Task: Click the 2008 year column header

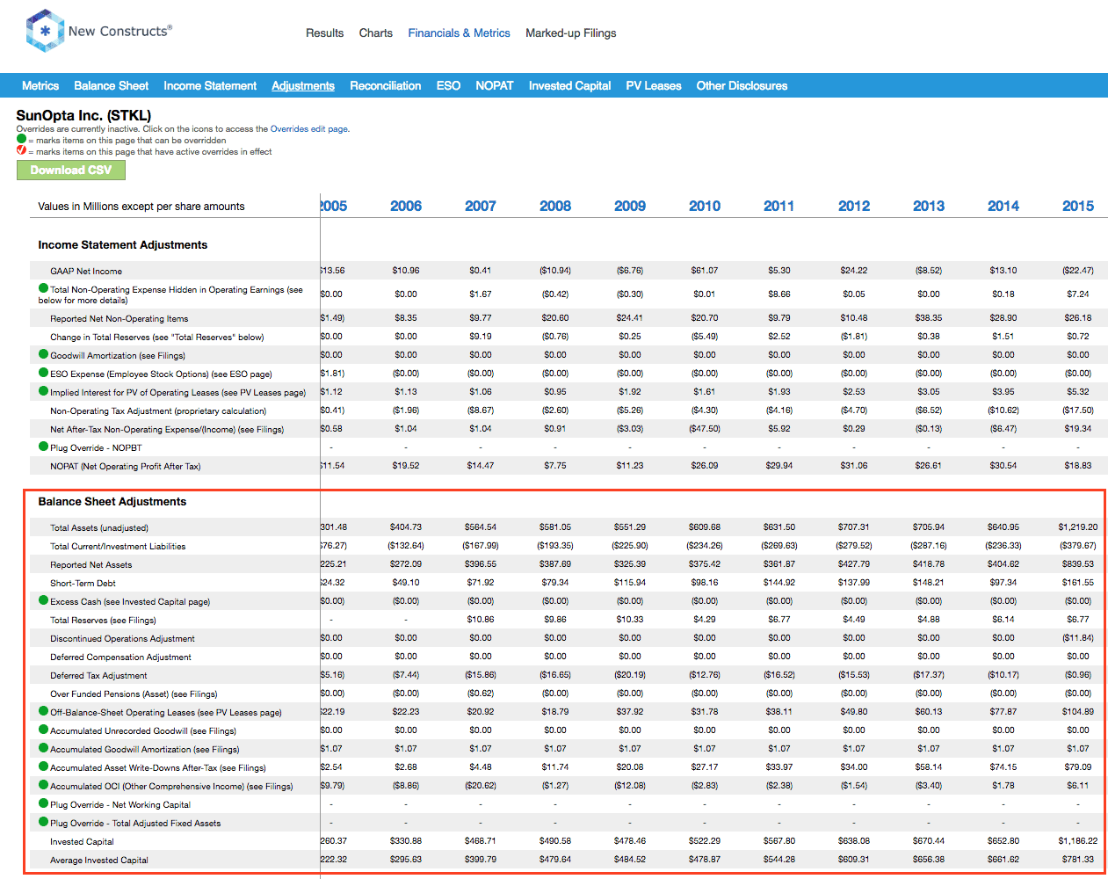Action: (555, 206)
